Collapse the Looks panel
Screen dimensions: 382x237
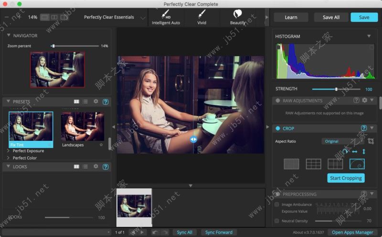[9, 167]
